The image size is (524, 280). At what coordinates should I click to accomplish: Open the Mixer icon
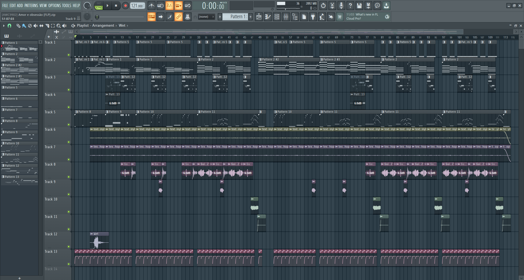286,17
